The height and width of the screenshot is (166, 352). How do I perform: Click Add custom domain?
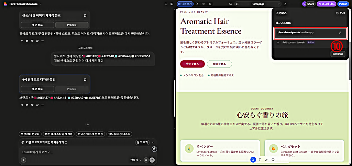[294, 42]
